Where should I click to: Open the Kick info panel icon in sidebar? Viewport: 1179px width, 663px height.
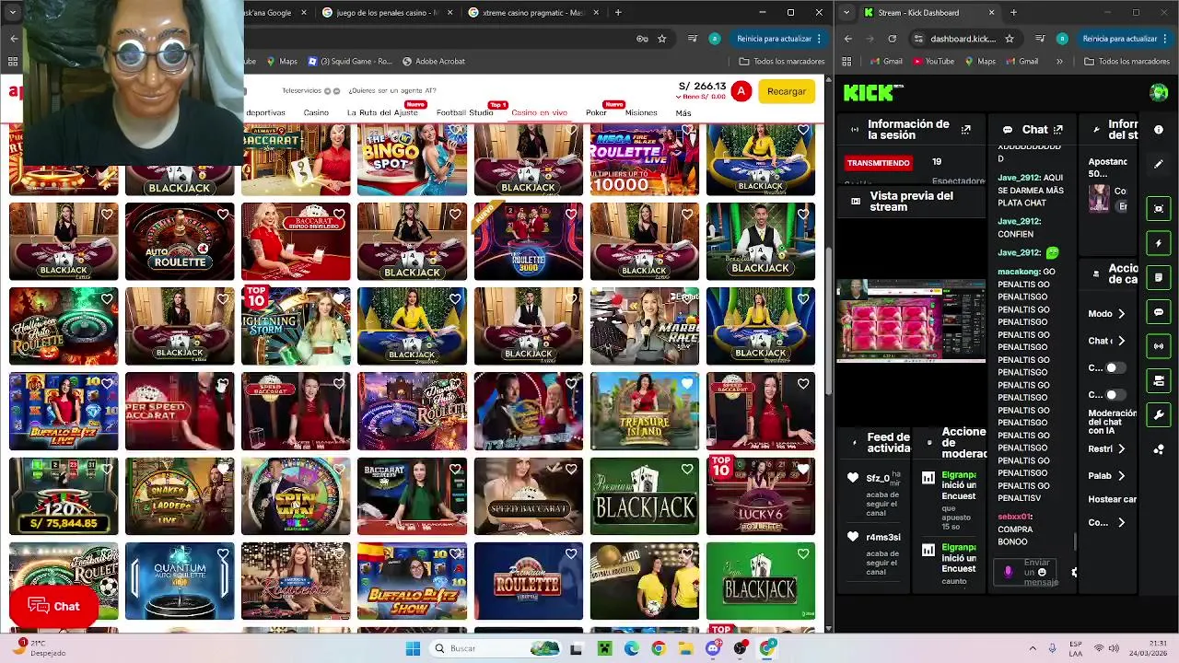[1159, 130]
